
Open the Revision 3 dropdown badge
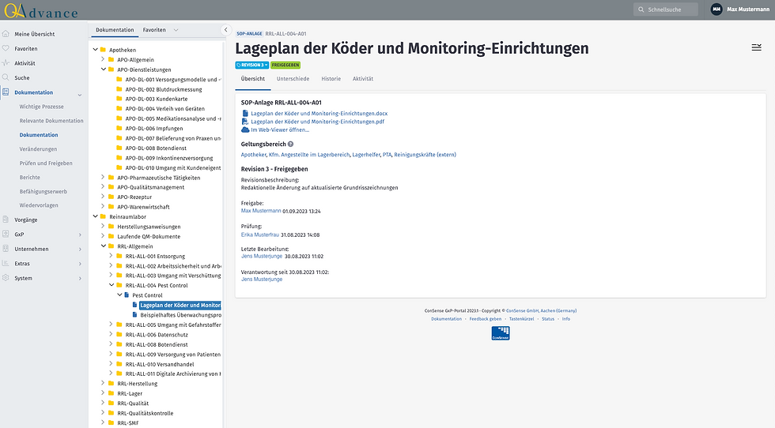252,66
